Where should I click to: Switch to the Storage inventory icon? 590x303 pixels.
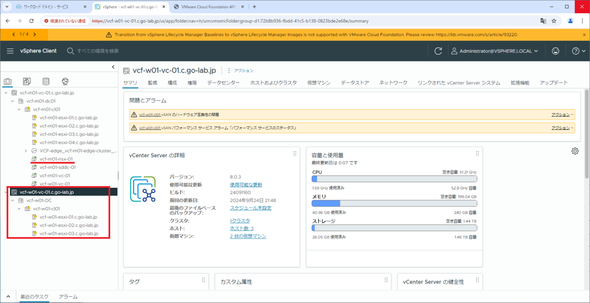click(46, 82)
